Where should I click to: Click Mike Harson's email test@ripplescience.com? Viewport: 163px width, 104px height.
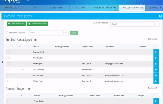coord(114,75)
